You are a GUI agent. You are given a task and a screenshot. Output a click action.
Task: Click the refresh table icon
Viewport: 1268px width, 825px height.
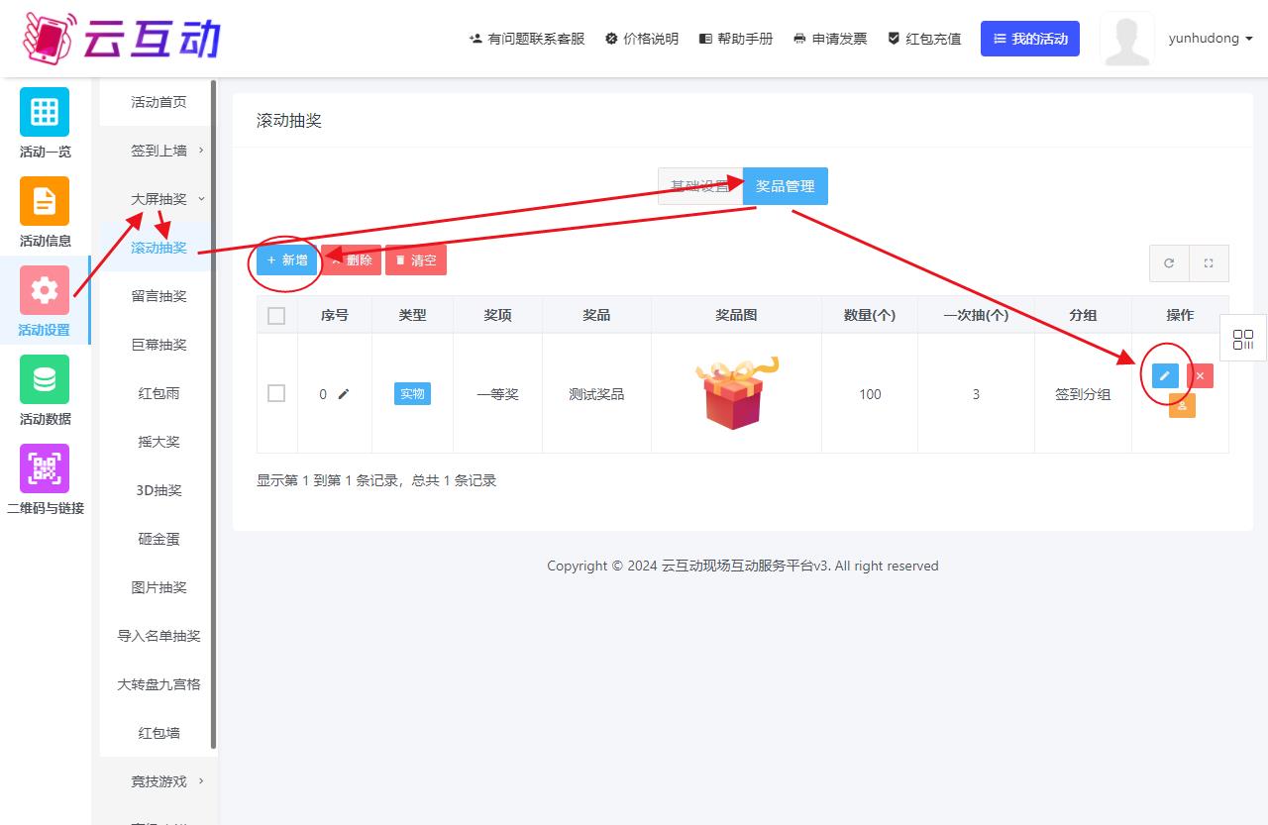coord(1169,263)
